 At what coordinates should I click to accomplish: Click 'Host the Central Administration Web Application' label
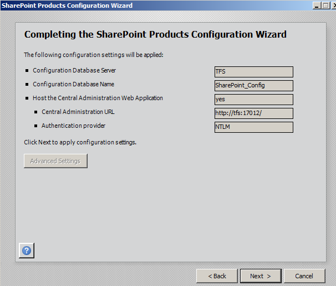coord(98,98)
